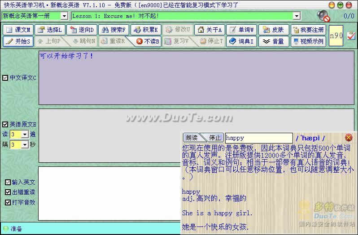Click the 我要注册 register button
Image resolution: width=358 pixels, height=235 pixels.
pos(308,30)
